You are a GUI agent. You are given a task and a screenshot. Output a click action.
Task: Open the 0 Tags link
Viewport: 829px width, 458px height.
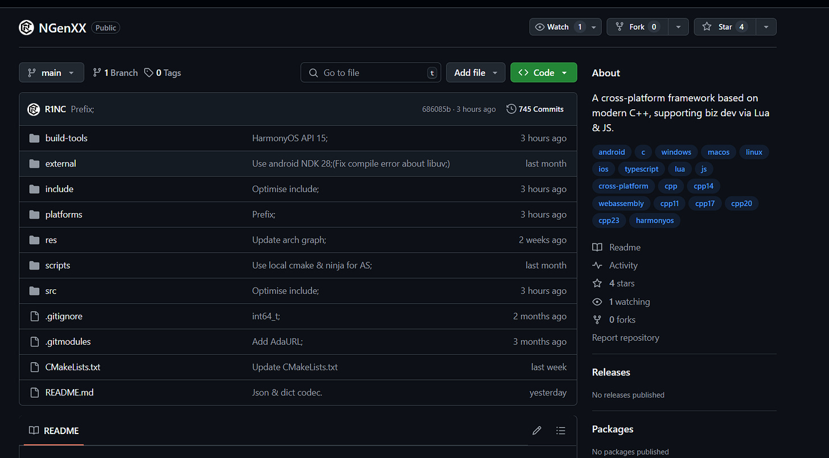(163, 73)
